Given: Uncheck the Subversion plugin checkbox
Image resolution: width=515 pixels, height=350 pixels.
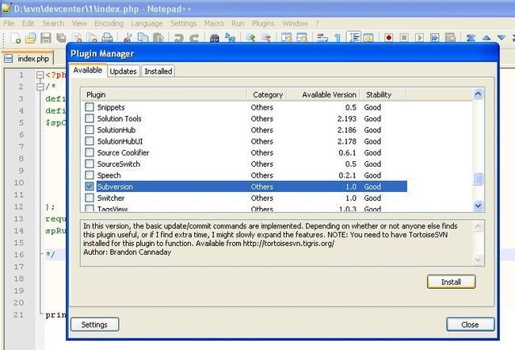Looking at the screenshot, I should coord(90,187).
